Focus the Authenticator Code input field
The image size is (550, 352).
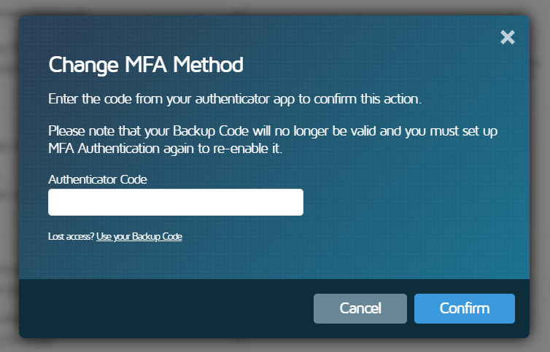(175, 202)
